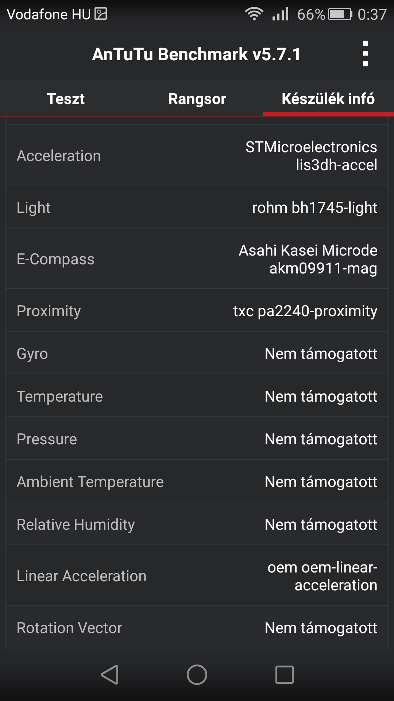The height and width of the screenshot is (701, 394).
Task: Tap the recent apps square icon
Action: [284, 674]
